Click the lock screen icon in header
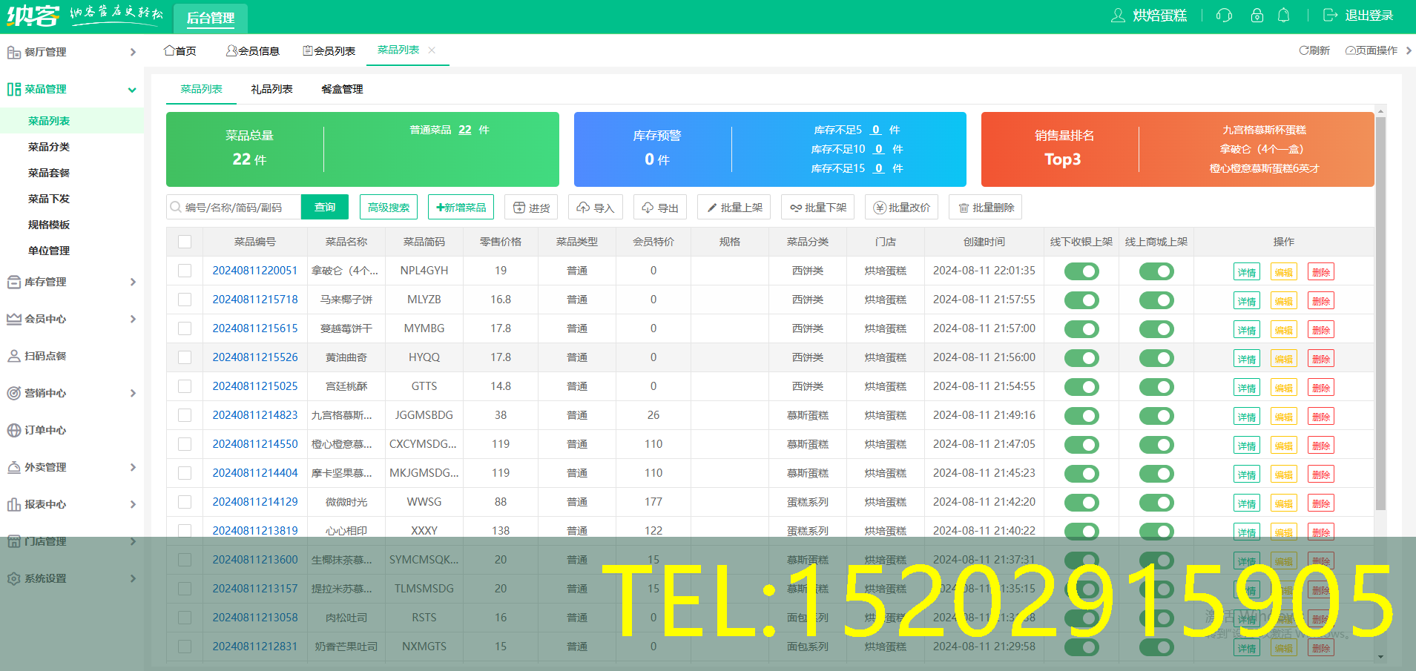 (x=1257, y=16)
